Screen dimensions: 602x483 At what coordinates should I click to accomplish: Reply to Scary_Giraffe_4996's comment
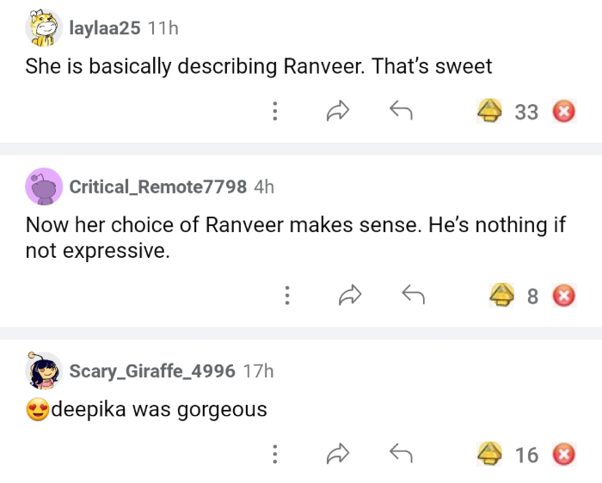tap(401, 454)
